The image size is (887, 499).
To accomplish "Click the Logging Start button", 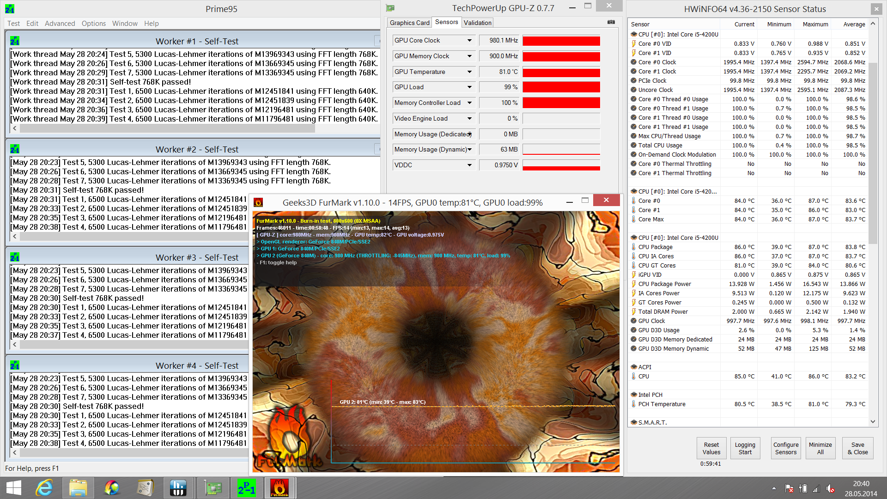I will (x=745, y=448).
